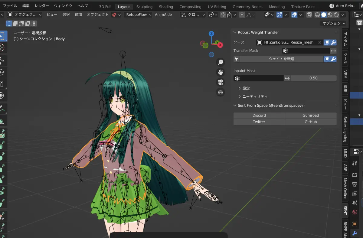Screen dimensions: 363x238
Task: Open the Discord link button
Action: pyautogui.click(x=259, y=115)
